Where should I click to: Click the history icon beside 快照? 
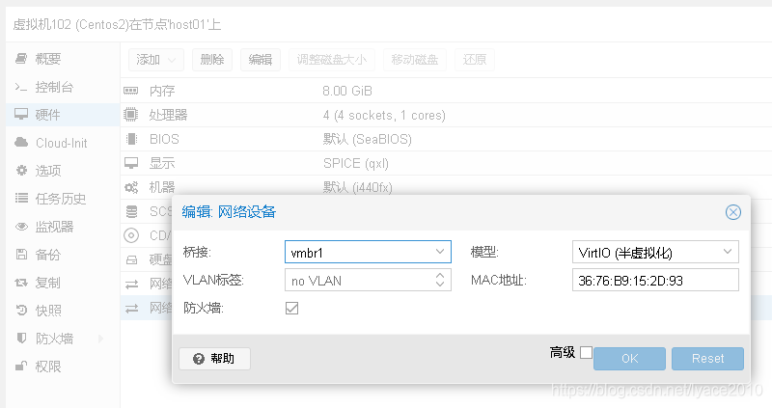pos(21,310)
